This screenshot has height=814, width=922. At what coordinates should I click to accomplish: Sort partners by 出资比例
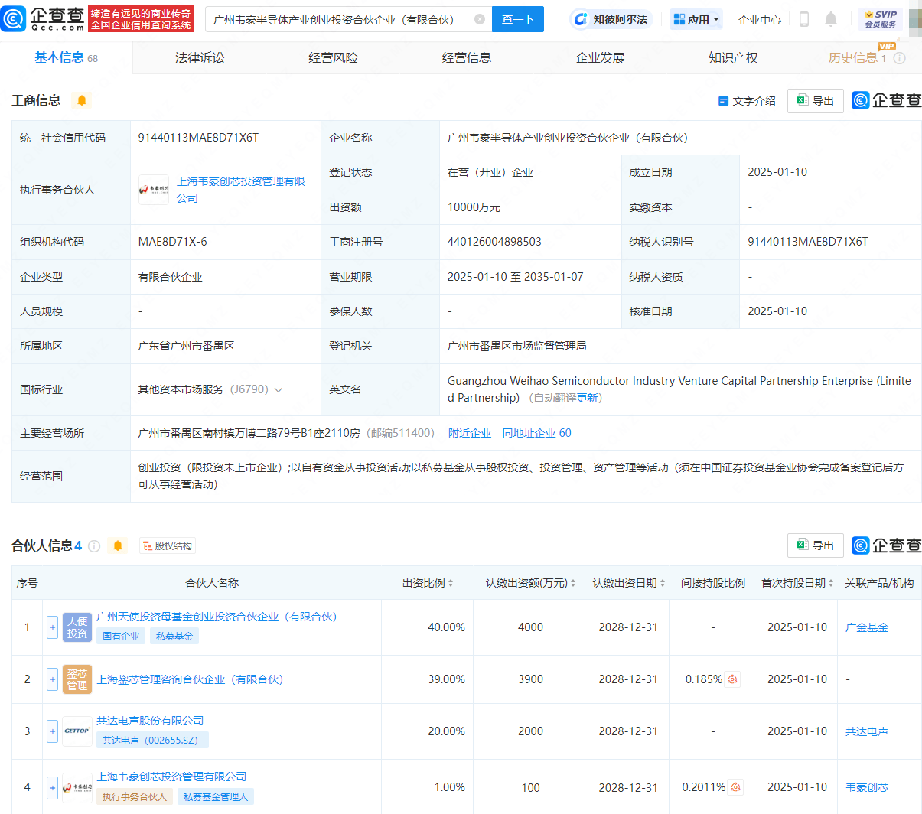pos(451,583)
